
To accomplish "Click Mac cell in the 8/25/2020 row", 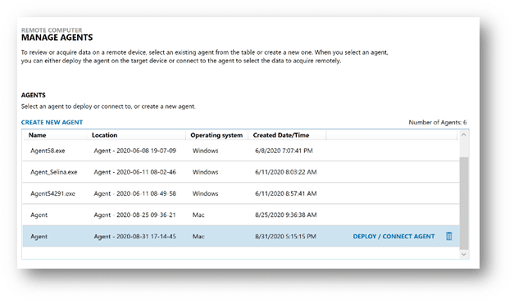I will click(198, 215).
